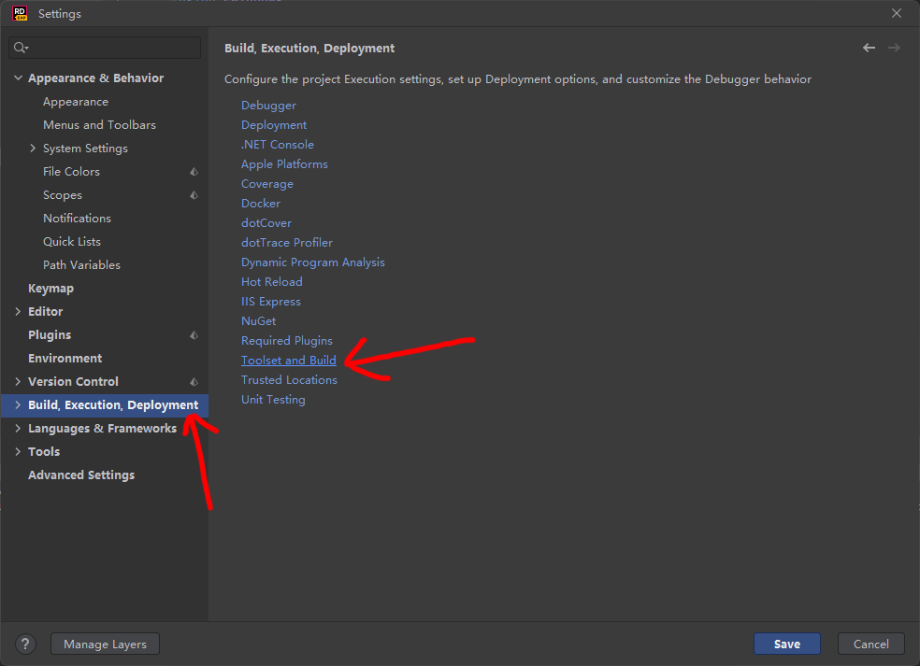Open Trusted Locations link

click(x=289, y=380)
